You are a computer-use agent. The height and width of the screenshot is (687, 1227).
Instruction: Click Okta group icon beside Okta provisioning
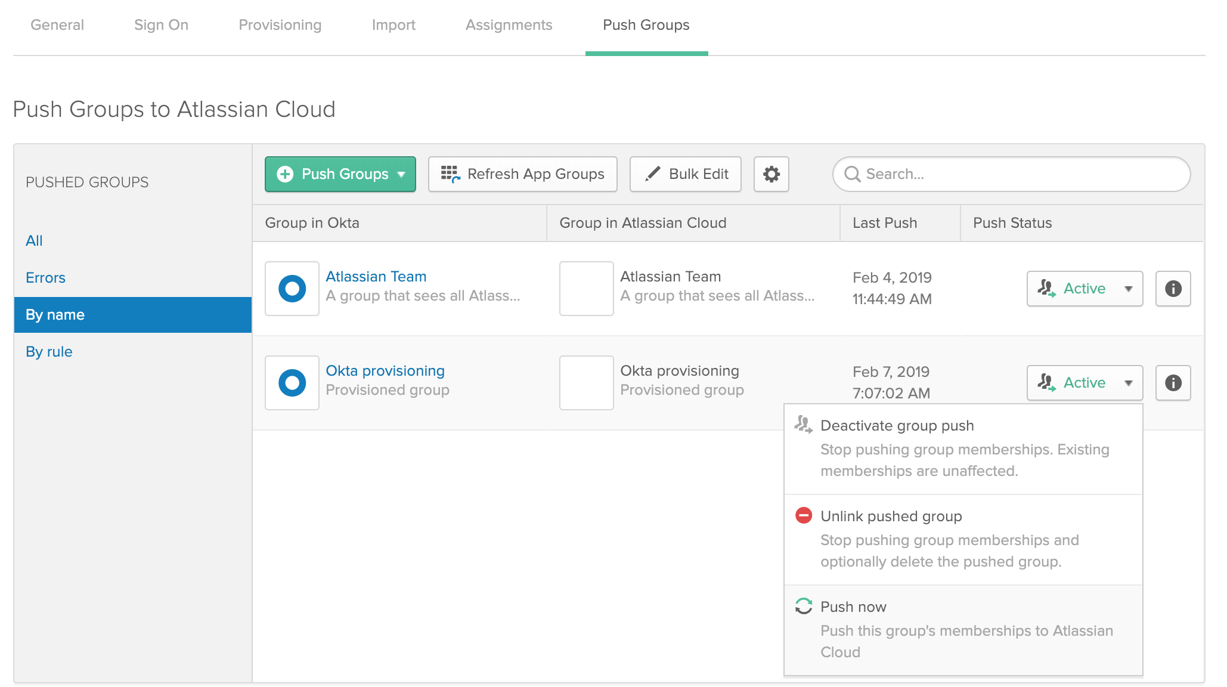[x=292, y=383]
